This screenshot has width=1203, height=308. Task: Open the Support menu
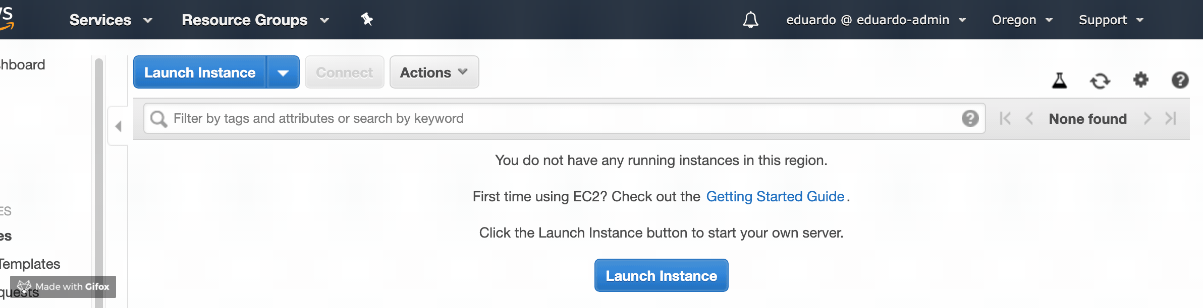click(x=1111, y=20)
